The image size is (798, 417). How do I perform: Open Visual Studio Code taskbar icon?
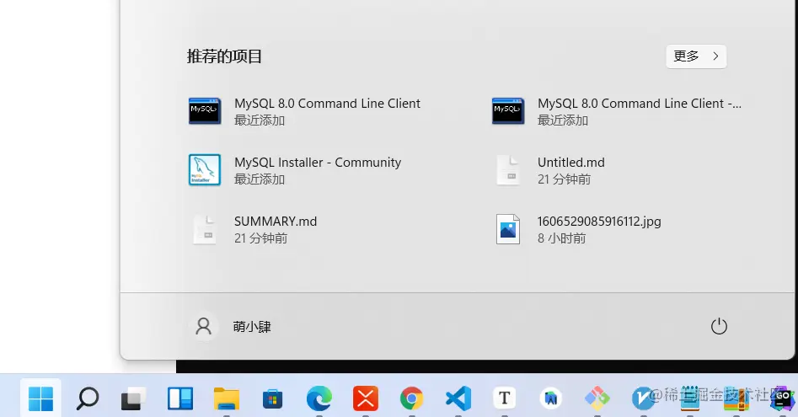pyautogui.click(x=458, y=398)
